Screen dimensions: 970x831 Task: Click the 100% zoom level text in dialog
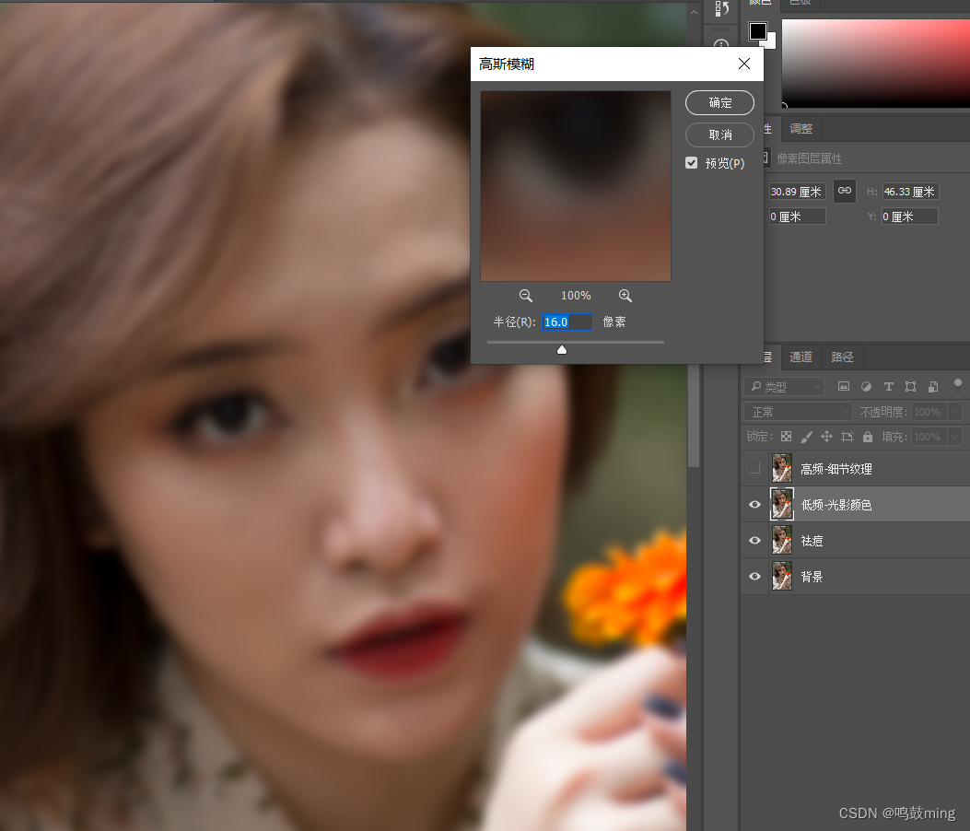(x=576, y=296)
